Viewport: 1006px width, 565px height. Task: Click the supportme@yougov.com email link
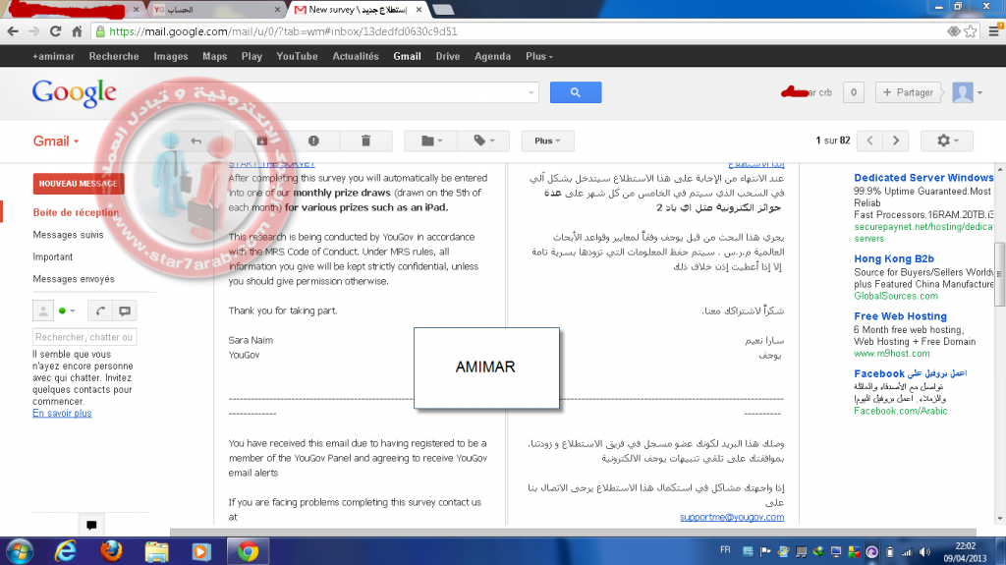click(732, 518)
